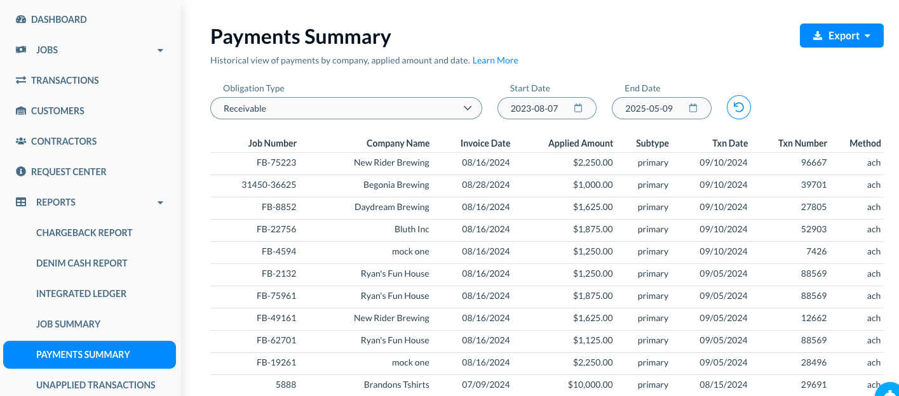The width and height of the screenshot is (899, 396).
Task: Open the Export dropdown caret
Action: tap(867, 36)
